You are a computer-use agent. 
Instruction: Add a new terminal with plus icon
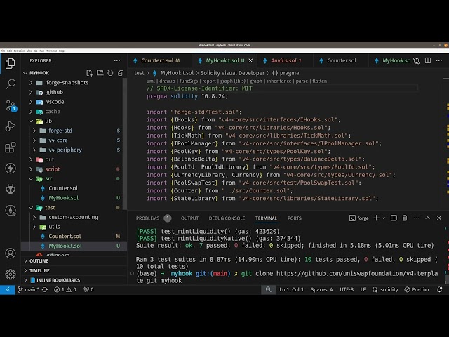coord(376,218)
